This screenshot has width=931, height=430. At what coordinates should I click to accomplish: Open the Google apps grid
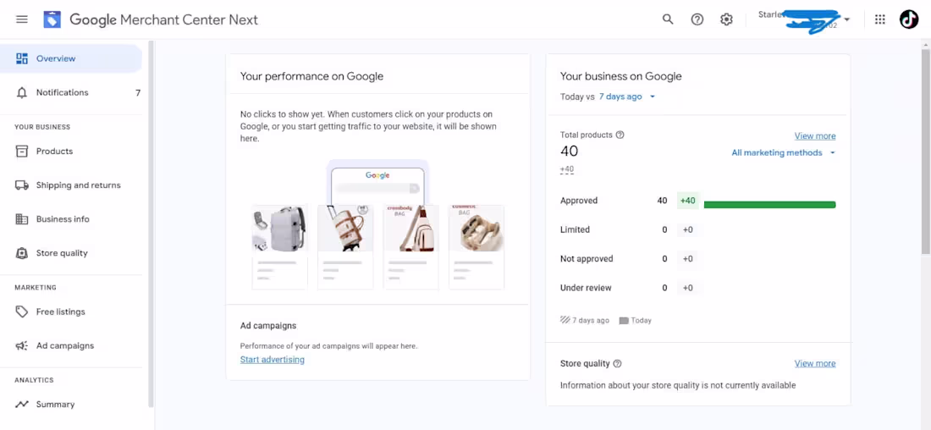[x=880, y=19]
